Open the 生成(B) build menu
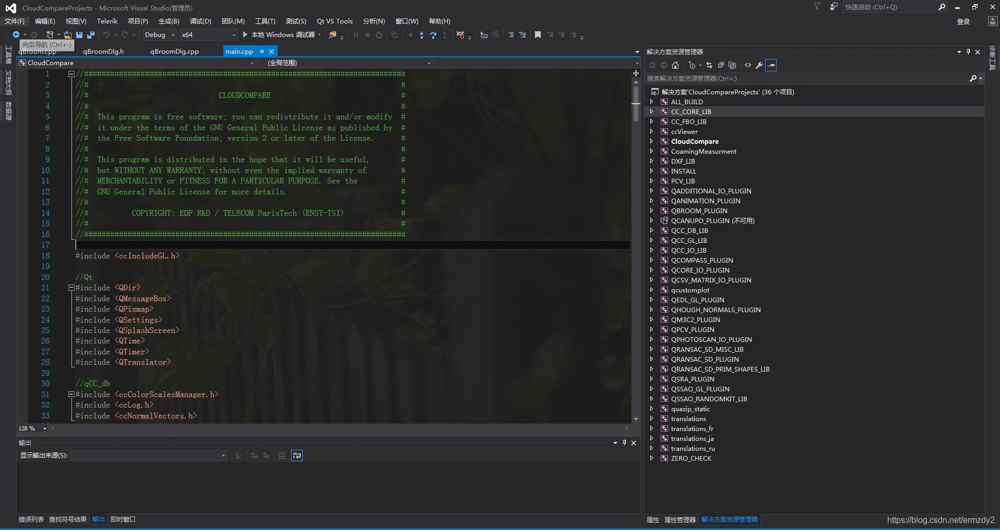Image resolution: width=1000 pixels, height=530 pixels. [169, 21]
